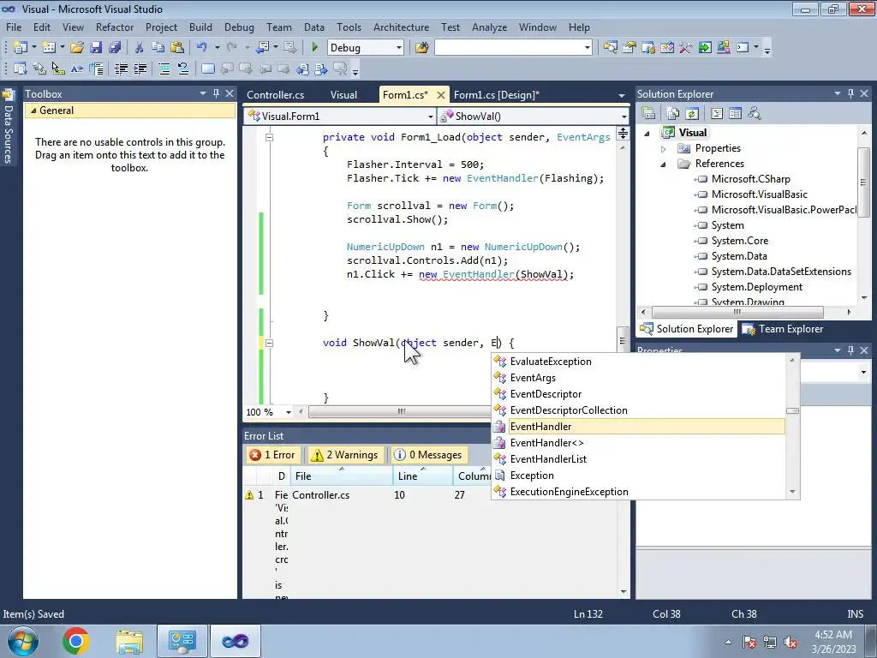Click Solution Explorer View Code icon
The height and width of the screenshot is (658, 877).
(x=717, y=114)
